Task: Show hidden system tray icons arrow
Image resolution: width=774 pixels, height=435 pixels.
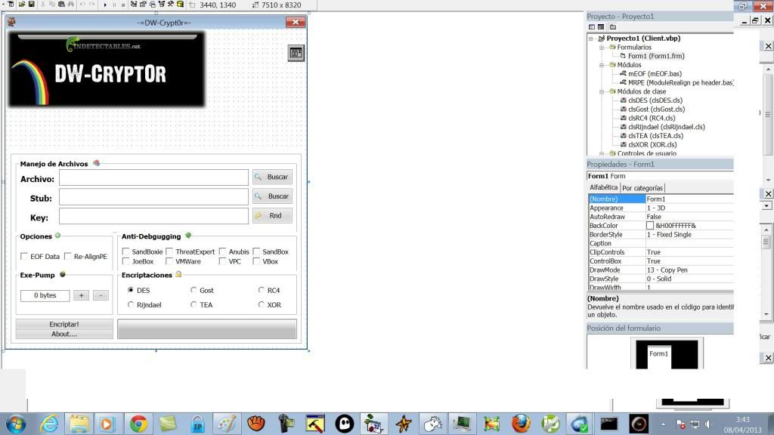Action: (x=664, y=424)
